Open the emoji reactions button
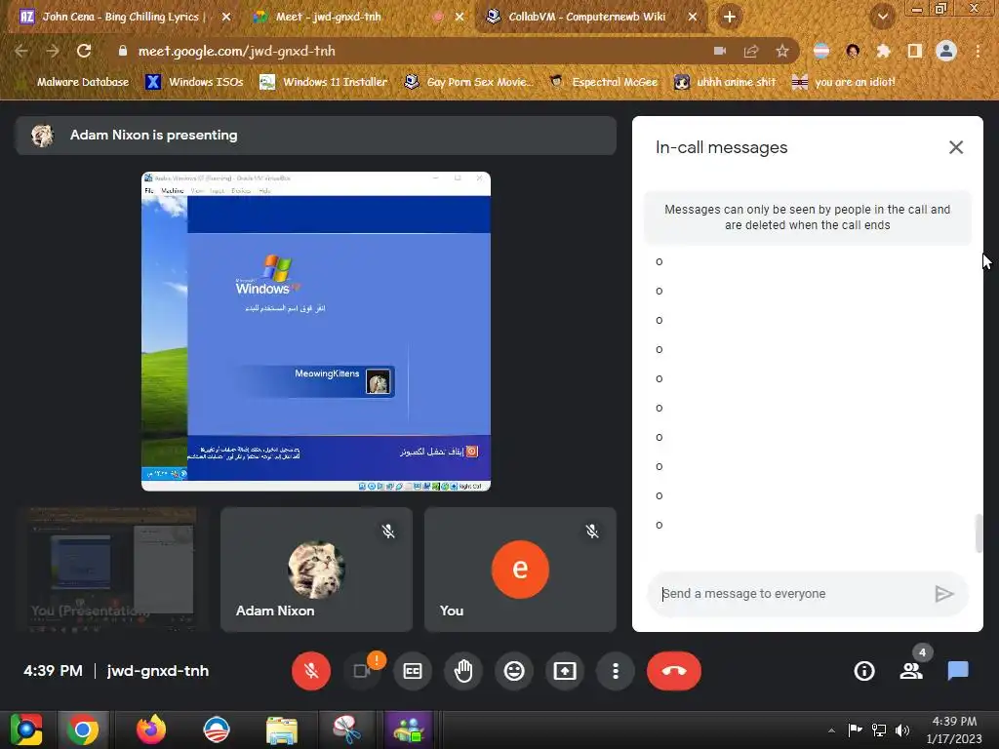This screenshot has width=999, height=749. click(514, 671)
